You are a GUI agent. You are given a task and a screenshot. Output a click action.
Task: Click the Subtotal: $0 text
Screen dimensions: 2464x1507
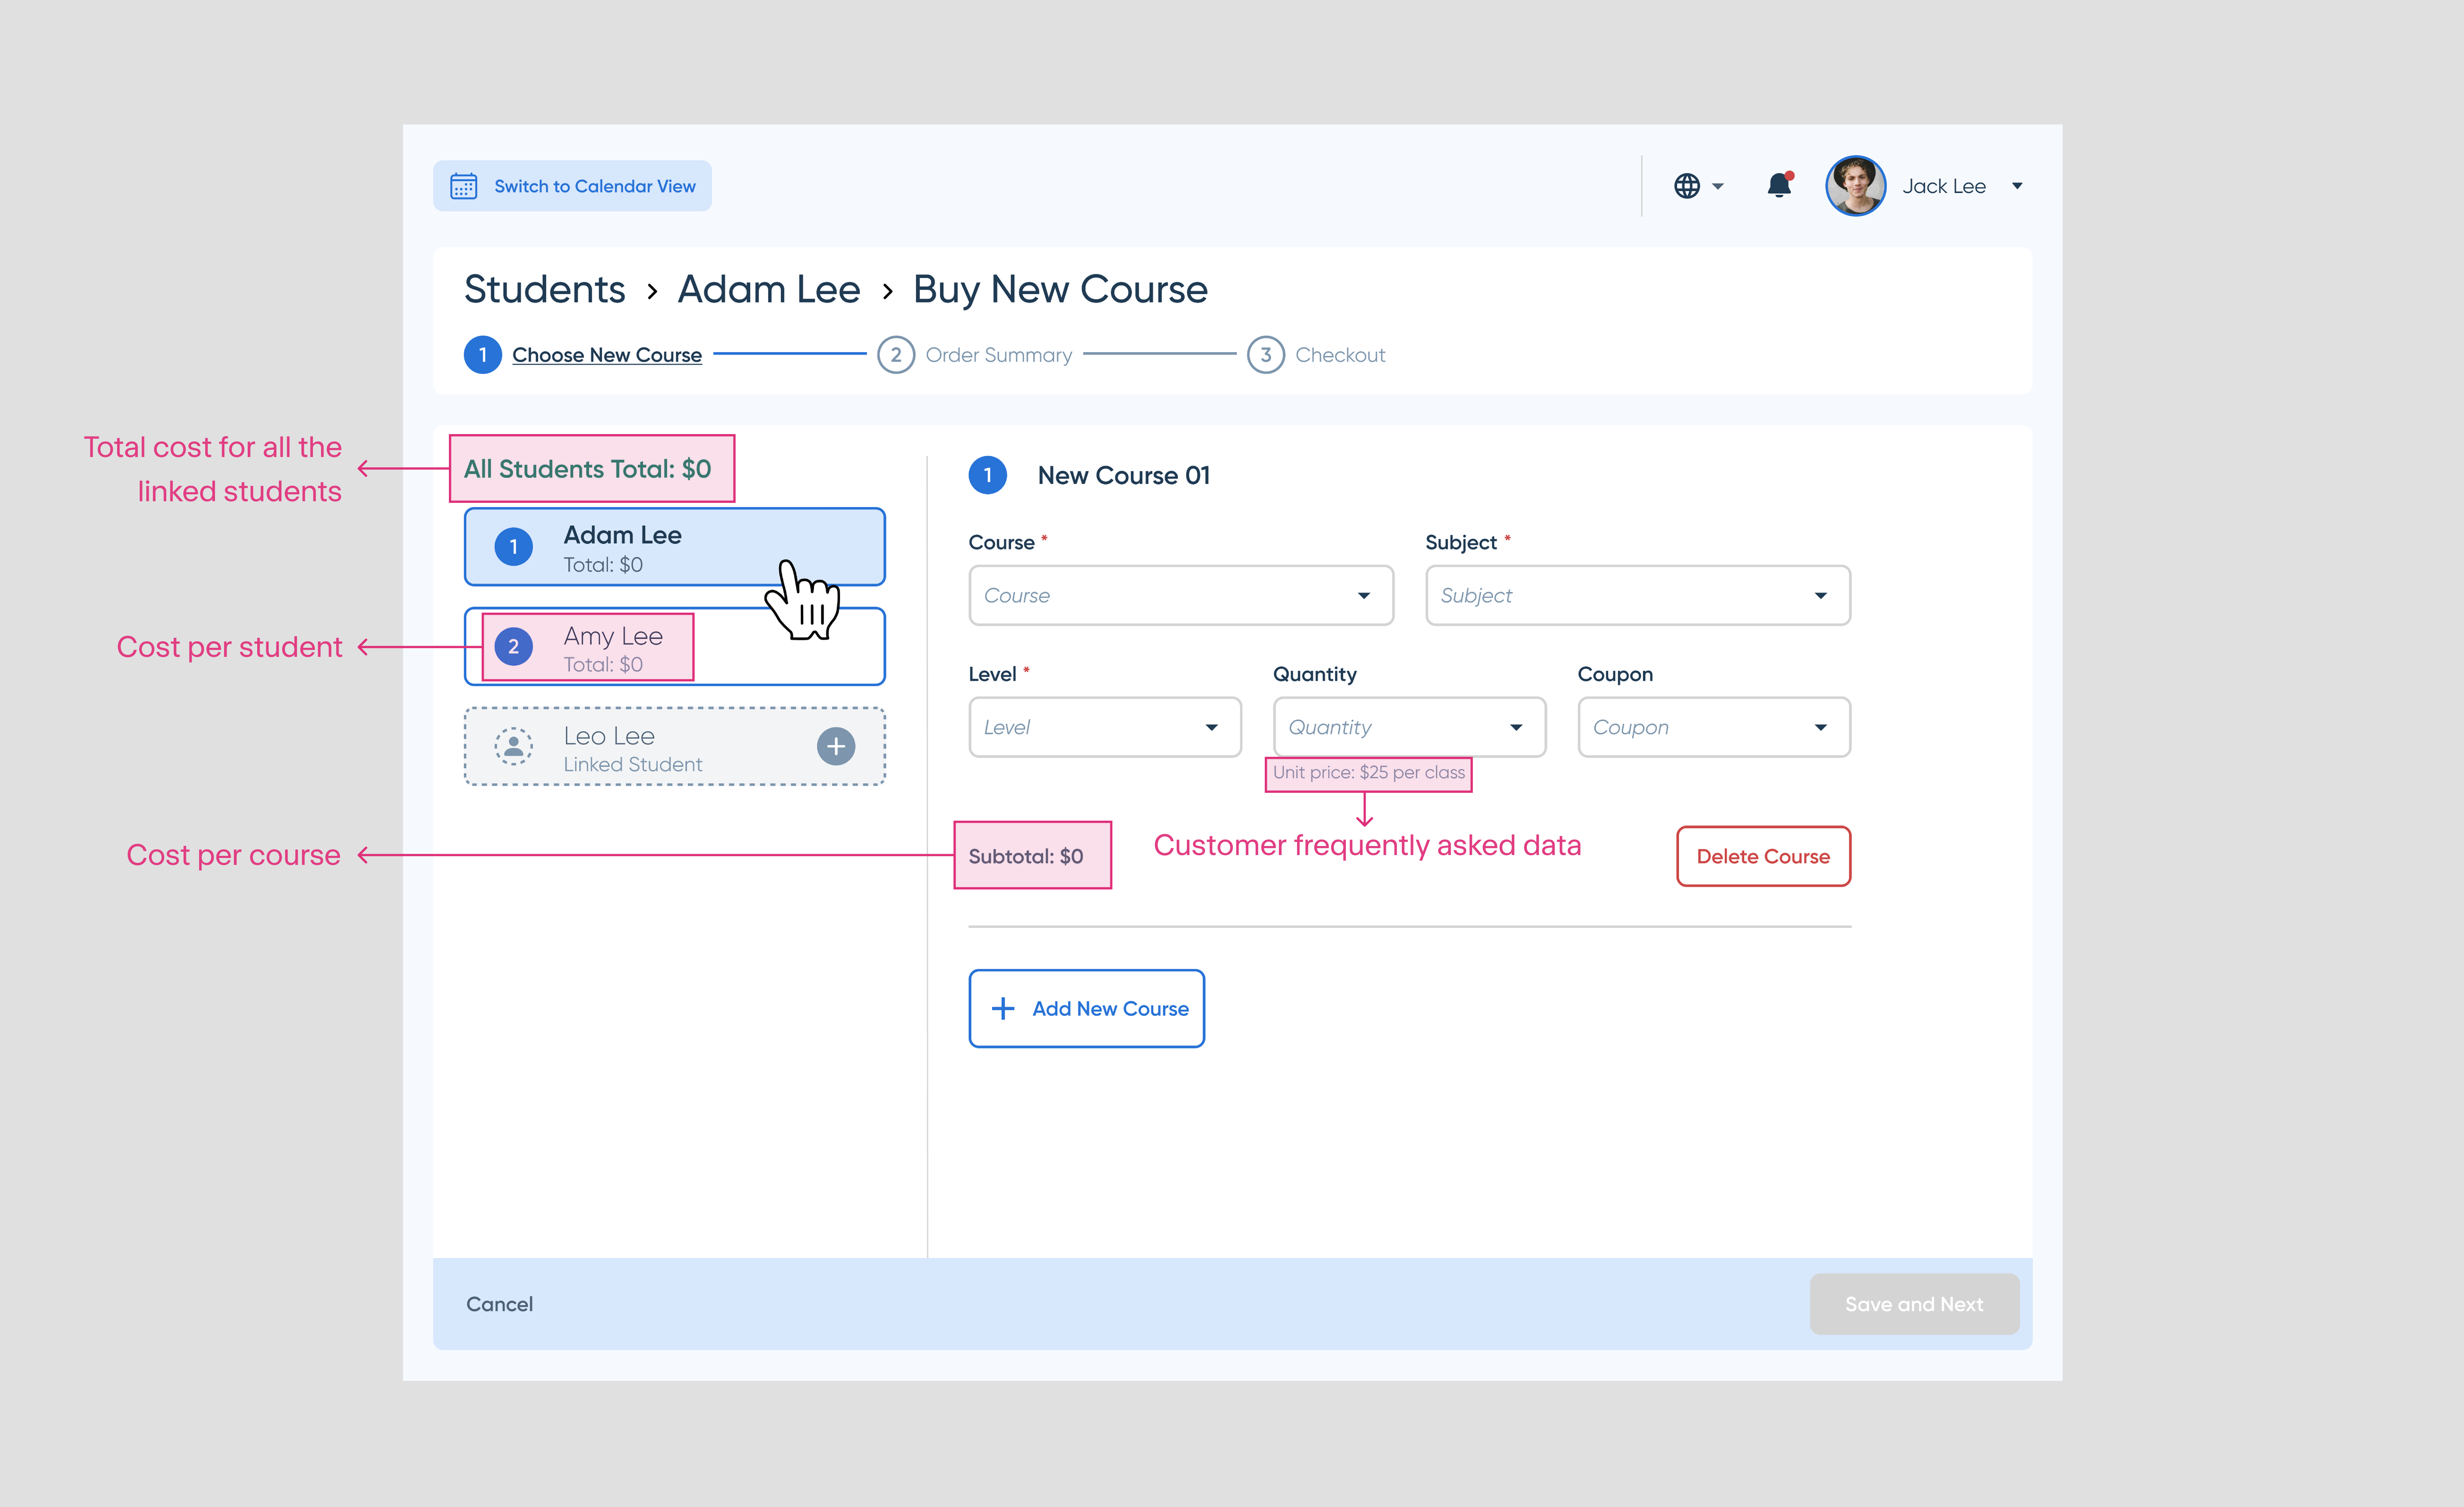(x=1026, y=857)
